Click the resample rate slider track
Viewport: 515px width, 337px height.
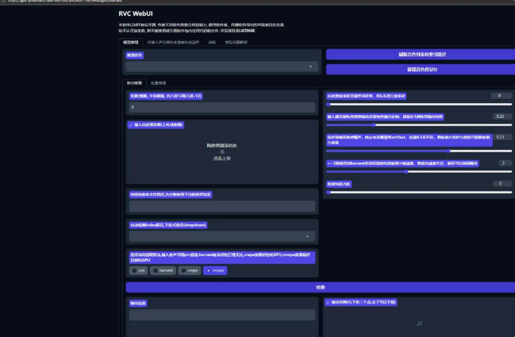click(419, 104)
